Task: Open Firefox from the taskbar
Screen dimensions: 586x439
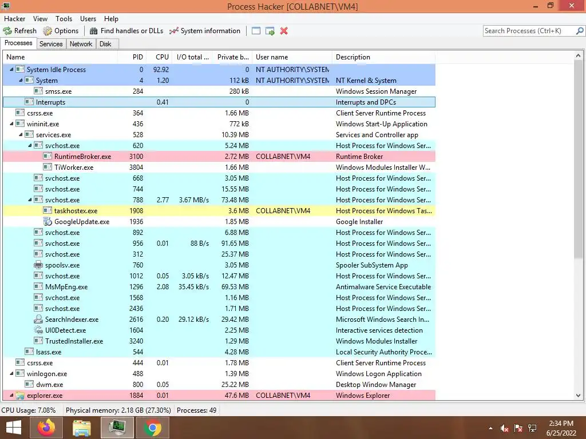Action: [x=46, y=428]
